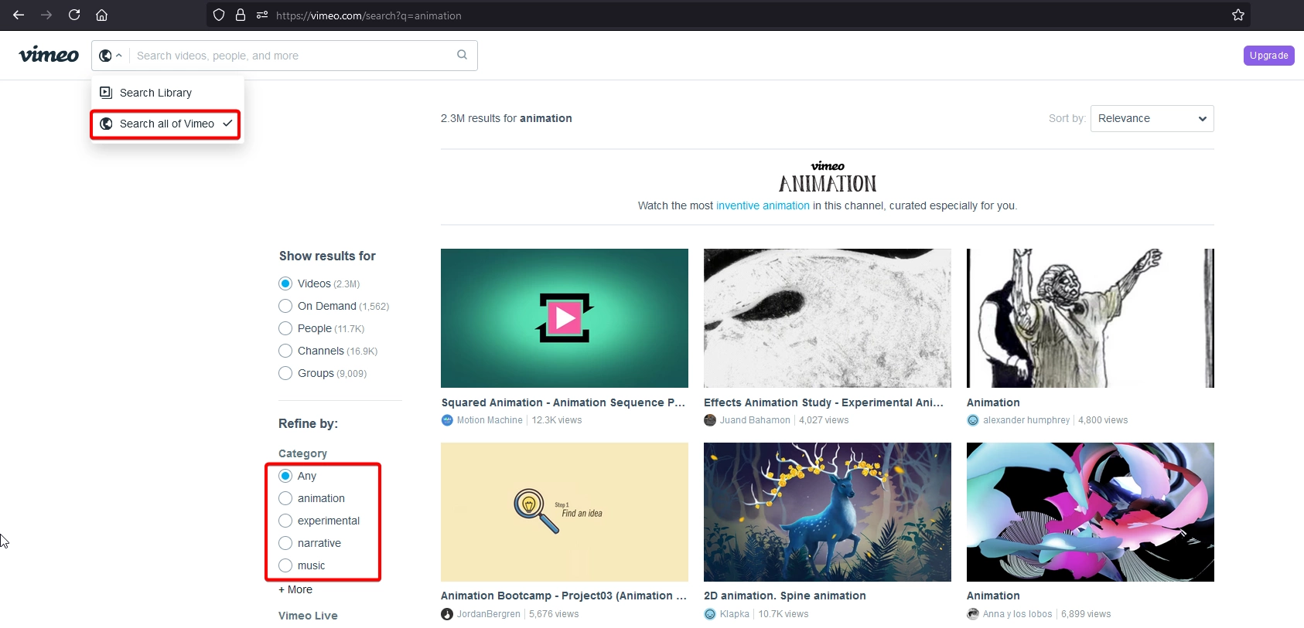Click the browser forward arrow

(x=46, y=15)
